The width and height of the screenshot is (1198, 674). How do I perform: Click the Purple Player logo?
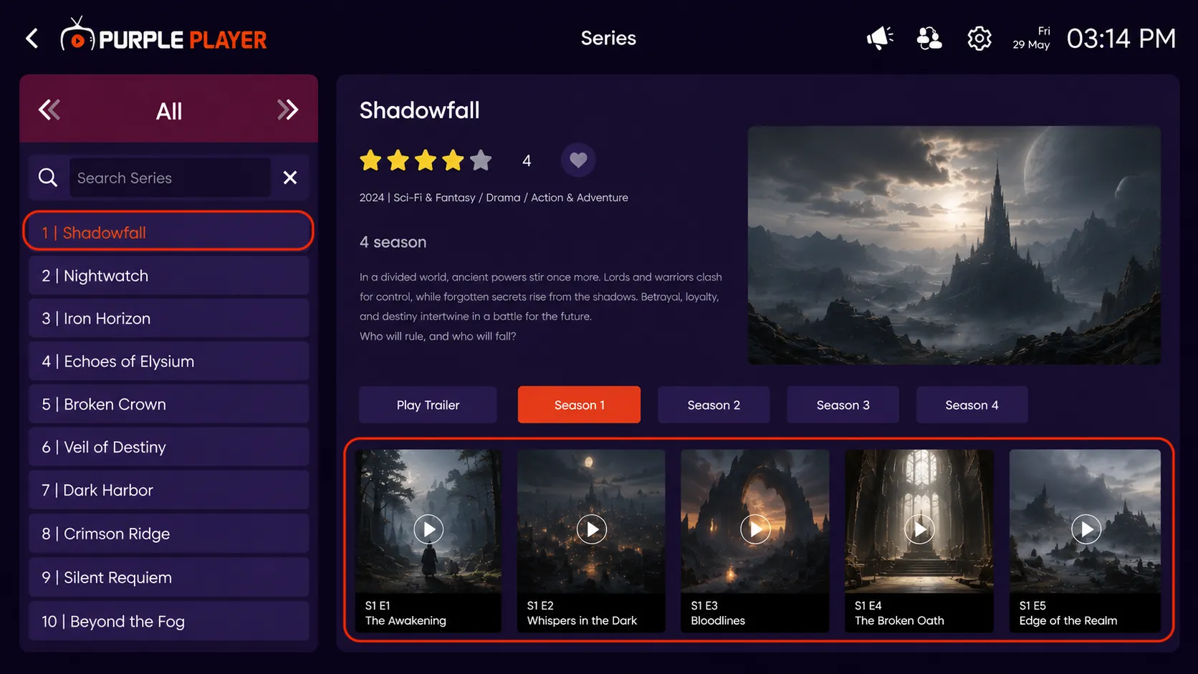click(163, 36)
